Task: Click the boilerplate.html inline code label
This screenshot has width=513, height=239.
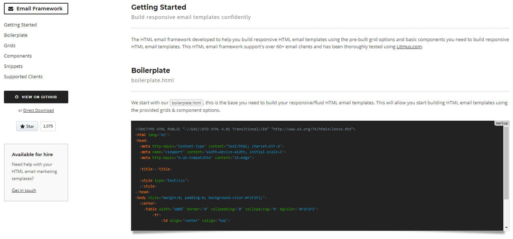Action: point(187,103)
